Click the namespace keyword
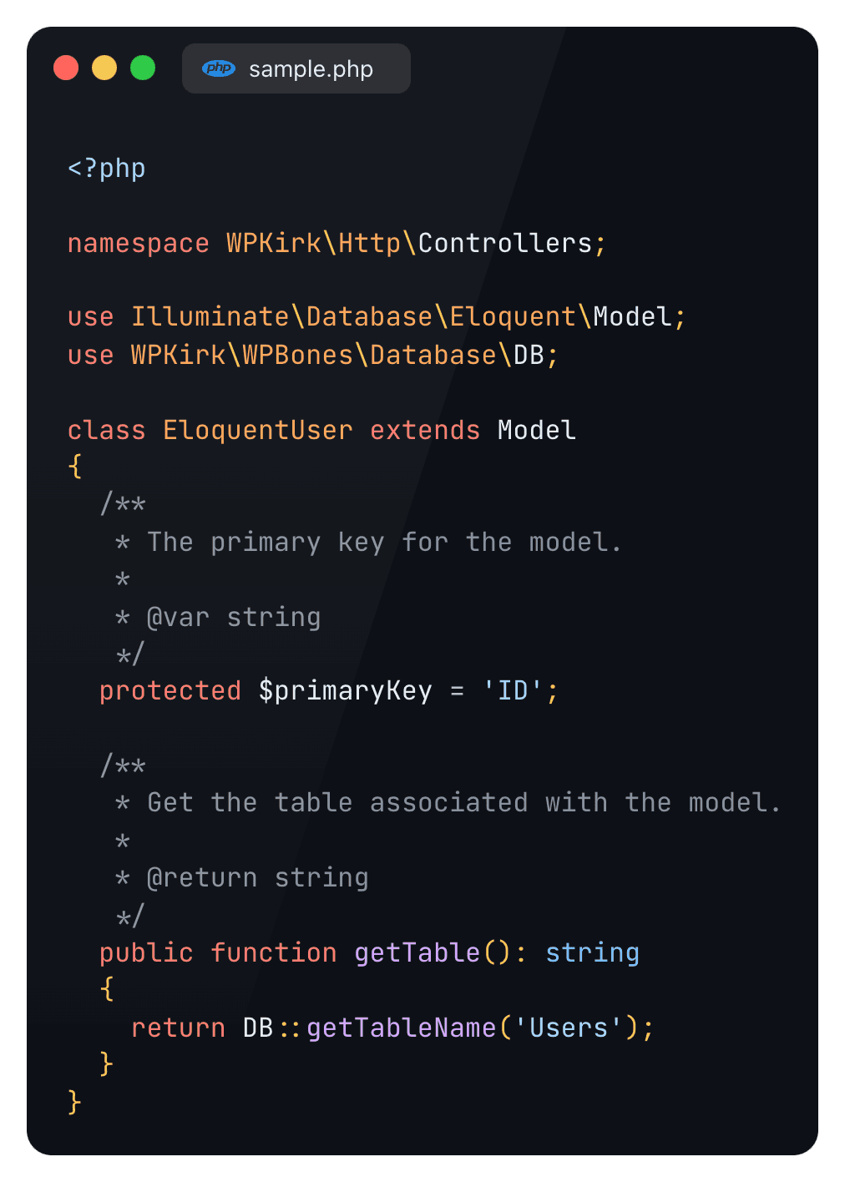This screenshot has width=845, height=1182. tap(138, 243)
